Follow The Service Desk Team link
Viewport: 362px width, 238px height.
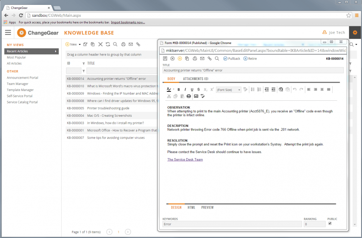[x=185, y=160]
